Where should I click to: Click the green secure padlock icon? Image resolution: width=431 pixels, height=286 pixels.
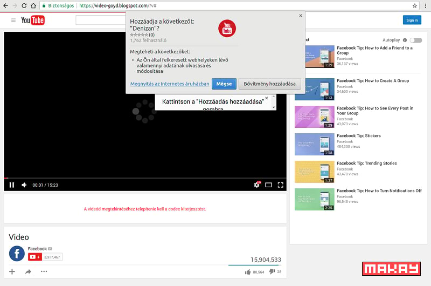[x=44, y=5]
